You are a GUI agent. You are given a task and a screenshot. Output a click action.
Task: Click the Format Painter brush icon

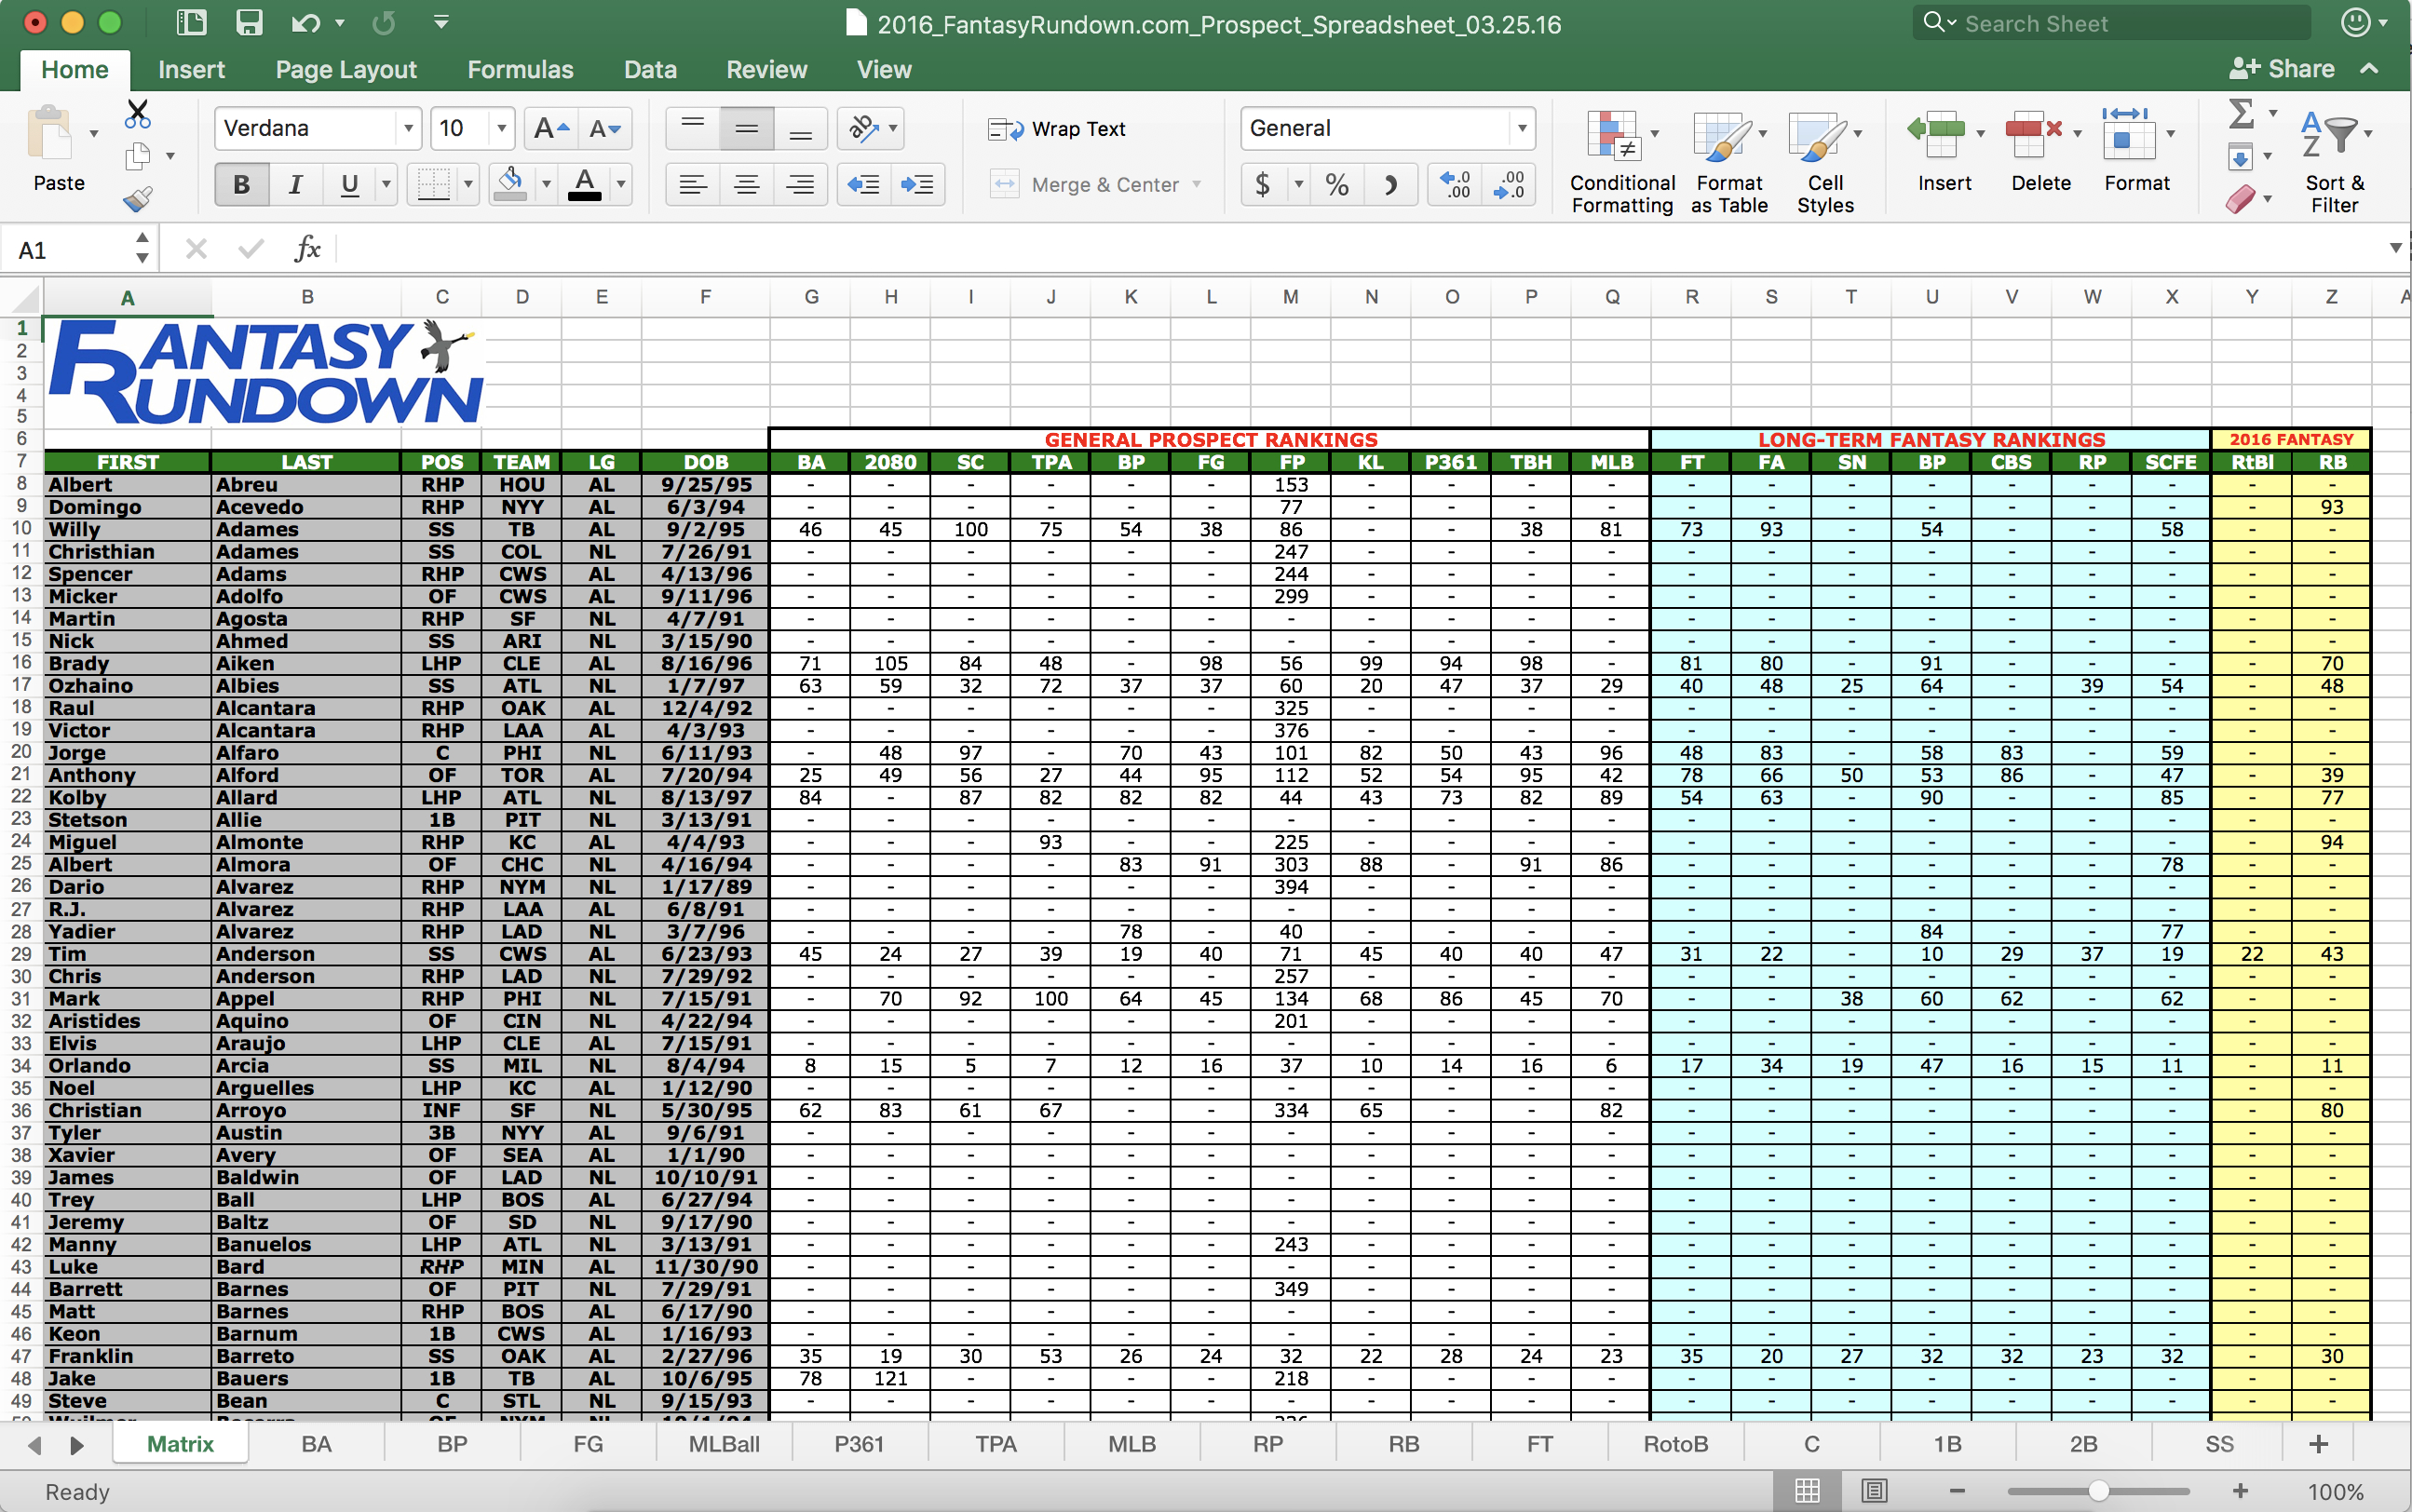[138, 199]
